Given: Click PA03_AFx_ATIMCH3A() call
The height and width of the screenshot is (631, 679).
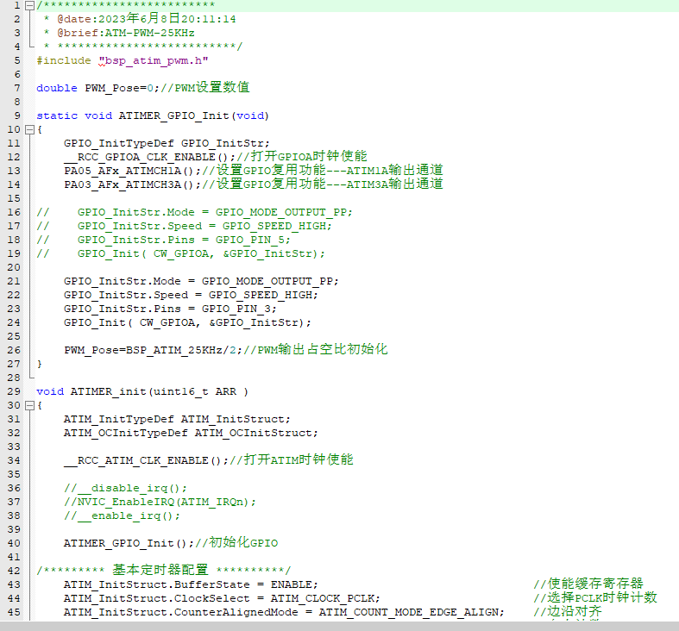Looking at the screenshot, I should (129, 184).
